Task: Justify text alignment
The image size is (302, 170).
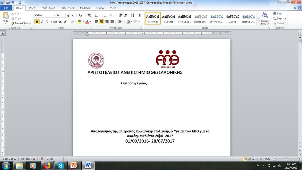Action: pos(112,22)
